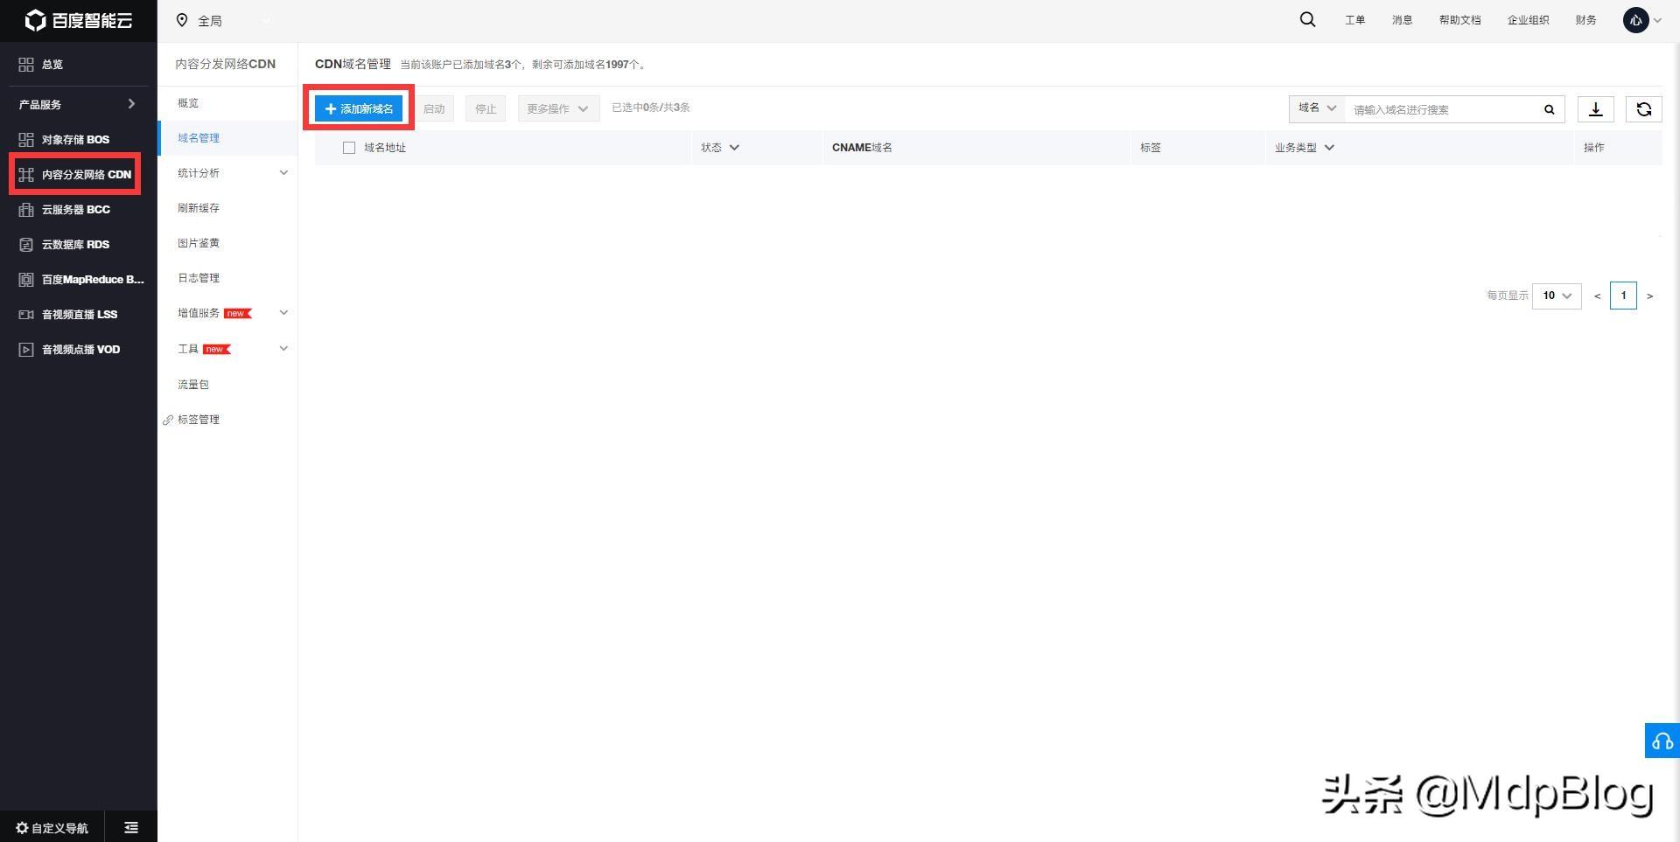The image size is (1680, 842).
Task: Click the 总览 grid icon
Action: pyautogui.click(x=26, y=65)
